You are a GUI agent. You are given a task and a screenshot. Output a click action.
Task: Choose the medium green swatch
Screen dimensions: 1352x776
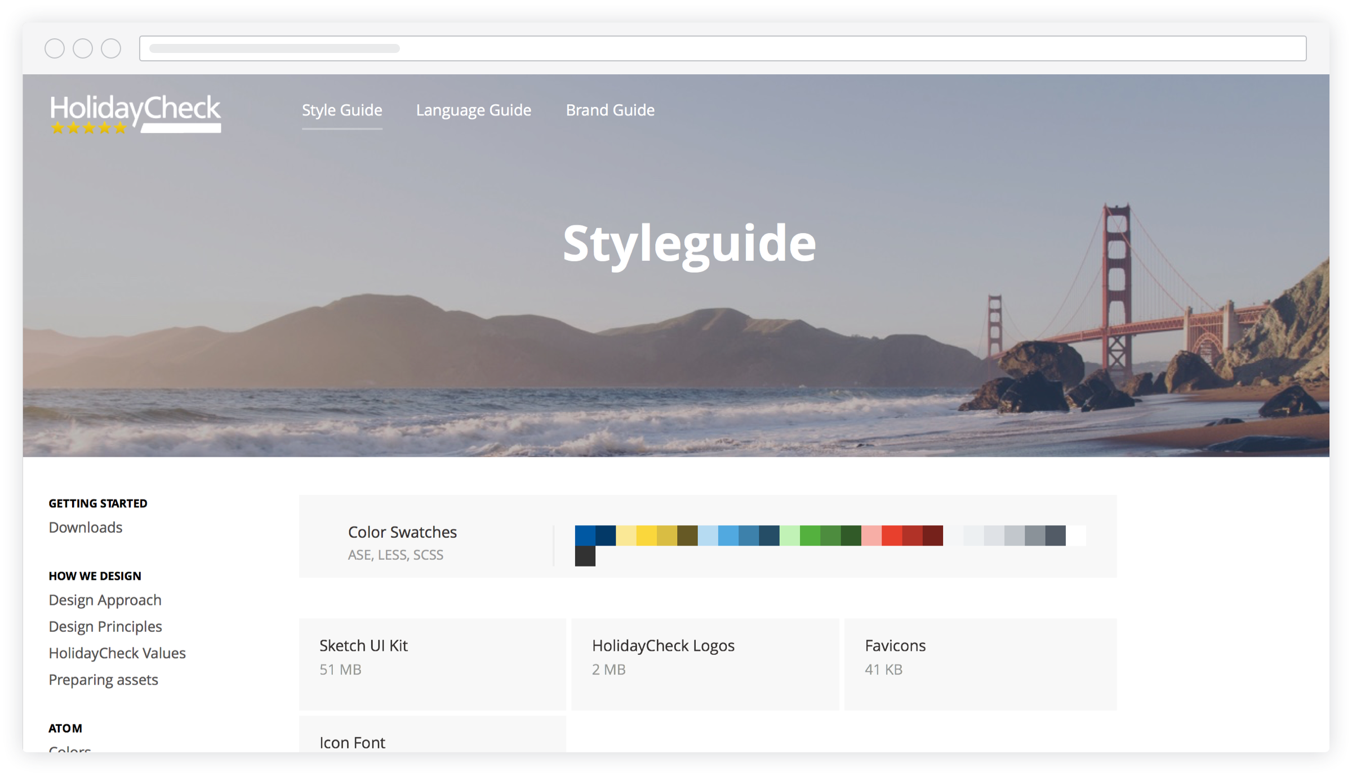coord(830,536)
